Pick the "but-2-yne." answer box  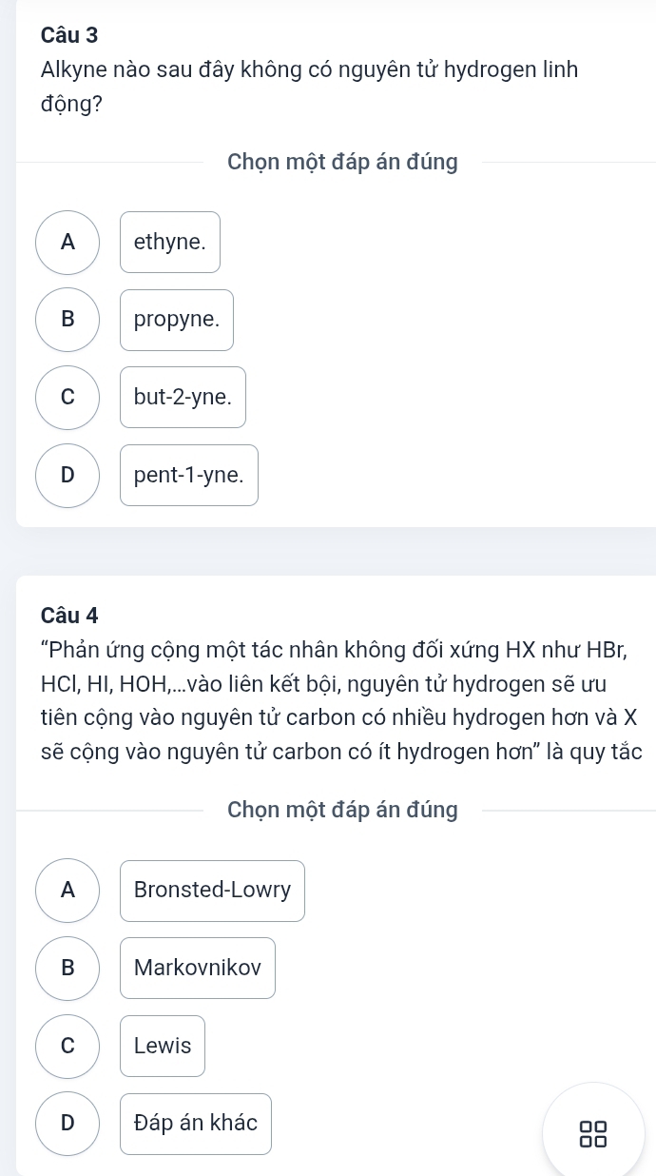click(183, 398)
